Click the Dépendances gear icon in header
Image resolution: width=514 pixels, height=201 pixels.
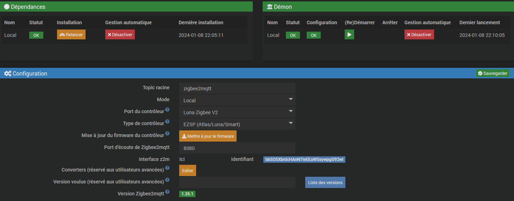click(x=6, y=7)
